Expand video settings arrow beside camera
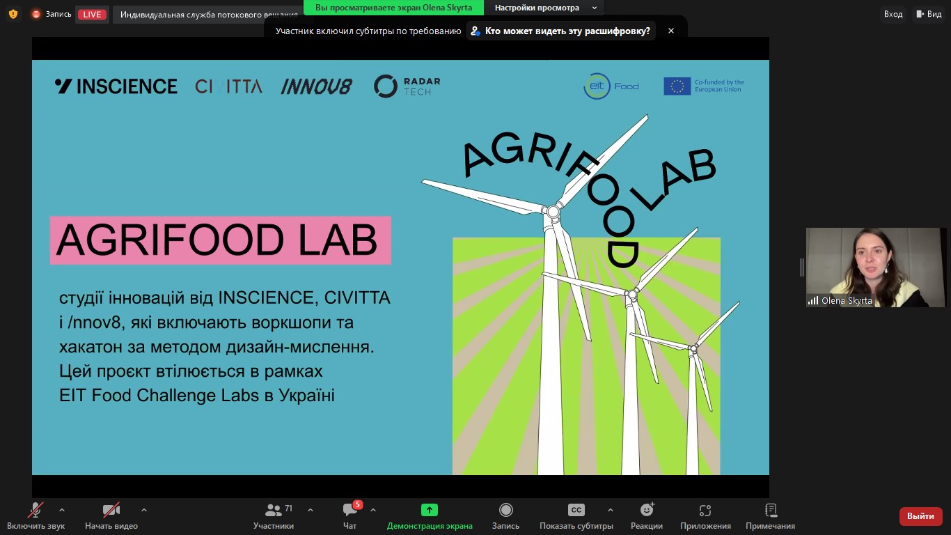 point(144,510)
